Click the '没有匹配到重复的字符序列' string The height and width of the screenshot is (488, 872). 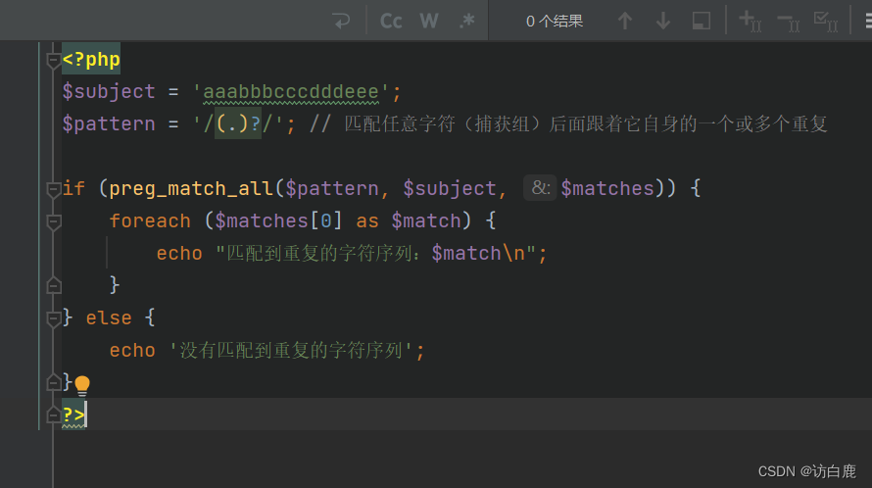click(291, 350)
